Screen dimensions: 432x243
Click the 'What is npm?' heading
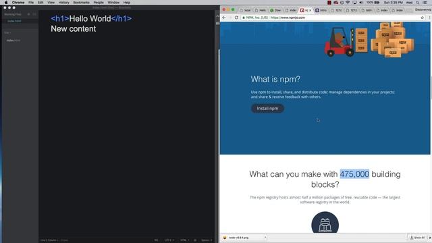tap(275, 79)
